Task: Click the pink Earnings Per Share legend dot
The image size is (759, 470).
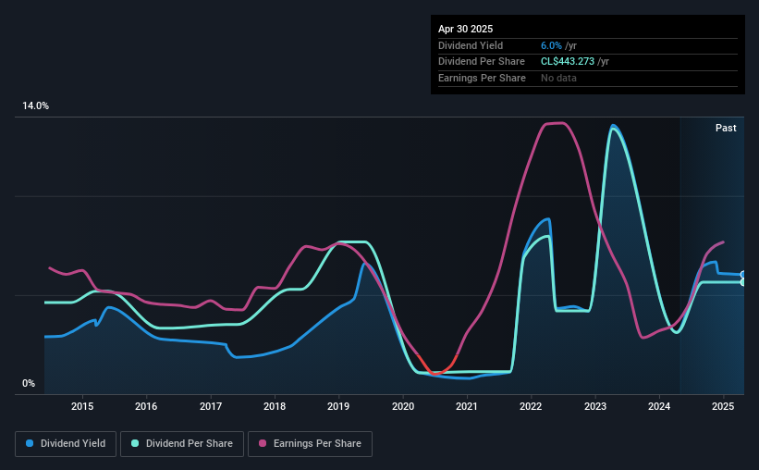Action: point(263,443)
